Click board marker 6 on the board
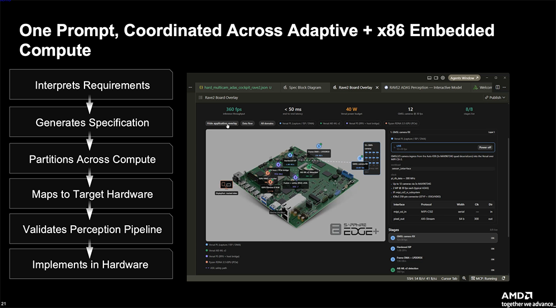 [279, 164]
